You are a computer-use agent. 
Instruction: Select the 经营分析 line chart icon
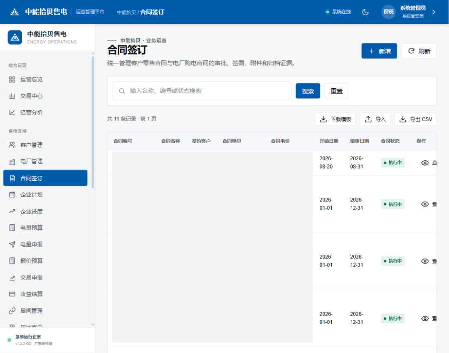click(x=12, y=113)
